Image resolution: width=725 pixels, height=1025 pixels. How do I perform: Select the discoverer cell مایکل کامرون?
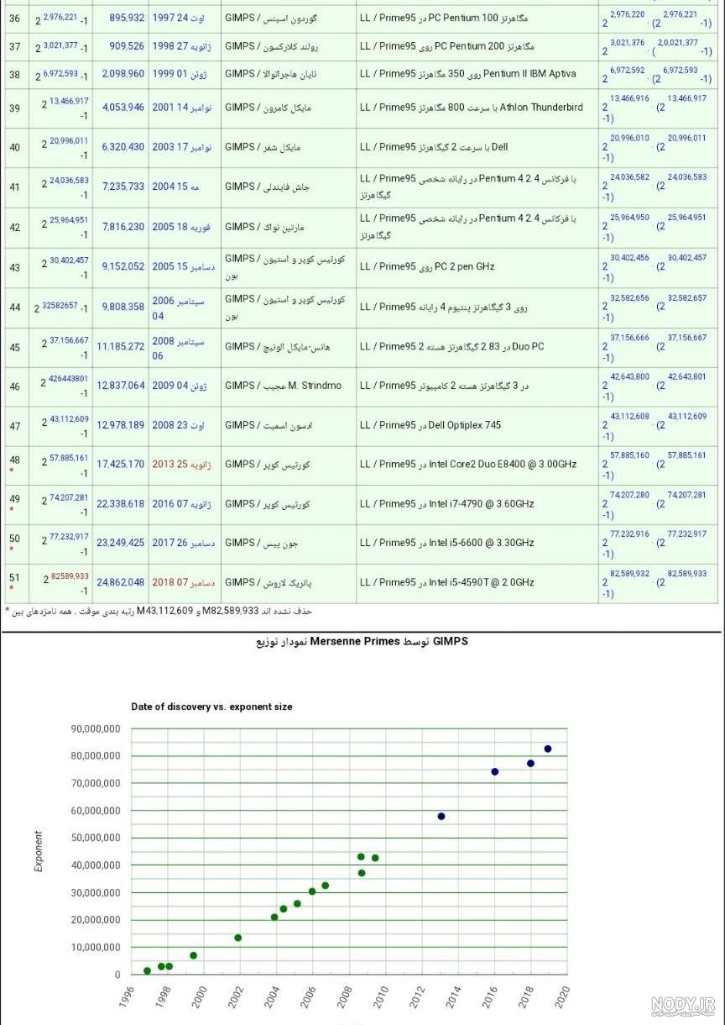(x=289, y=108)
